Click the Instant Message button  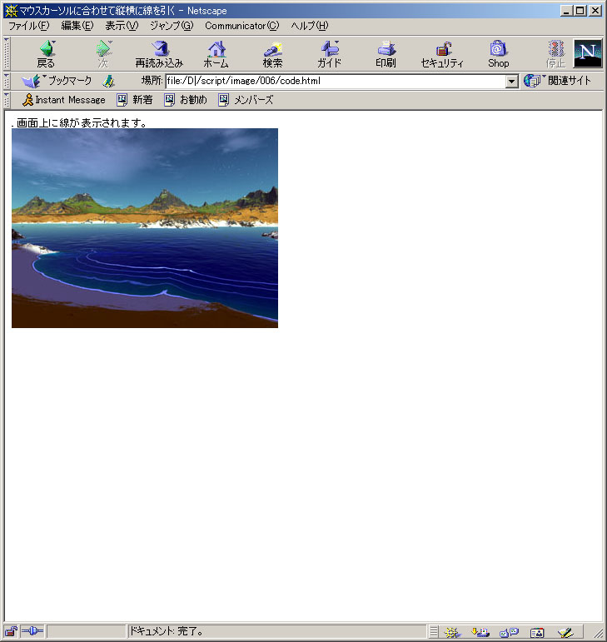click(64, 100)
